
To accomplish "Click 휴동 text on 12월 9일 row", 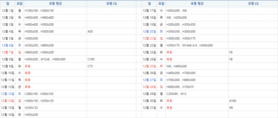I will [28, 66].
